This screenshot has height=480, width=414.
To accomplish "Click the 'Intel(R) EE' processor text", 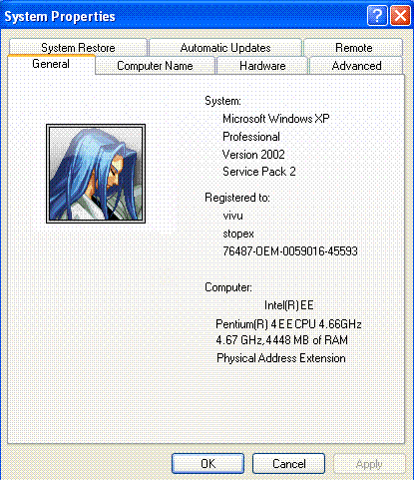I will (x=289, y=305).
